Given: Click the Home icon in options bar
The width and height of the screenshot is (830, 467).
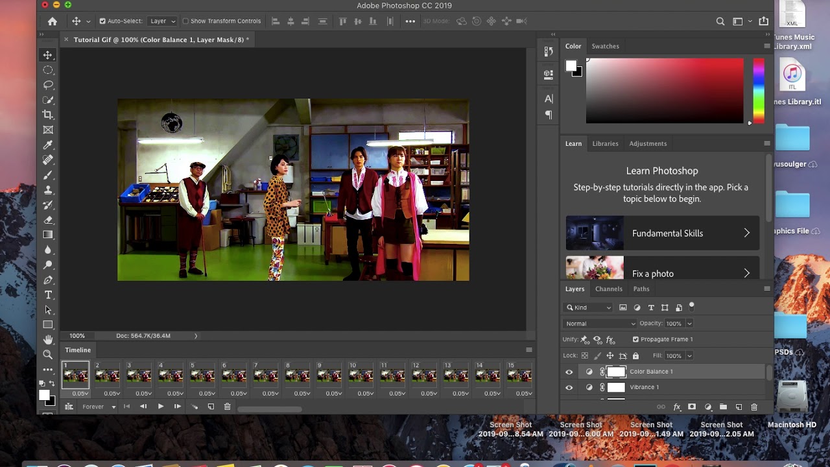Looking at the screenshot, I should coord(53,21).
